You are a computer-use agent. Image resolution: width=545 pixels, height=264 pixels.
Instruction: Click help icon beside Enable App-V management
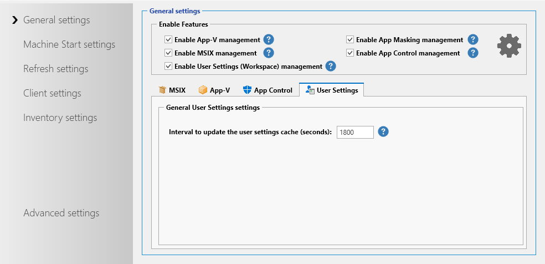tap(269, 39)
